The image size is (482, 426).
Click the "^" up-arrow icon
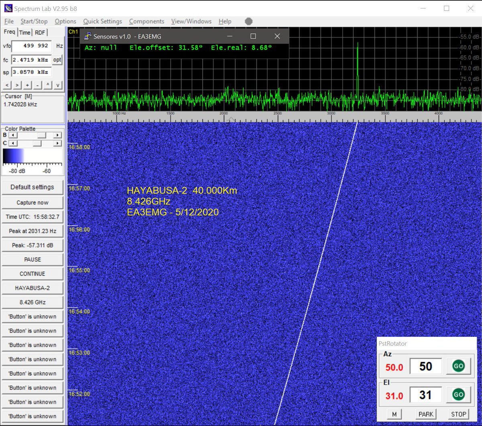pos(48,85)
